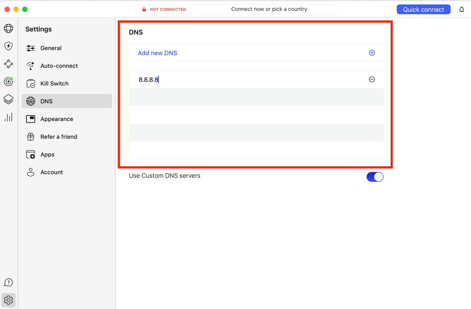This screenshot has height=309, width=471.
Task: Click the Refer a friend gift icon
Action: 31,137
